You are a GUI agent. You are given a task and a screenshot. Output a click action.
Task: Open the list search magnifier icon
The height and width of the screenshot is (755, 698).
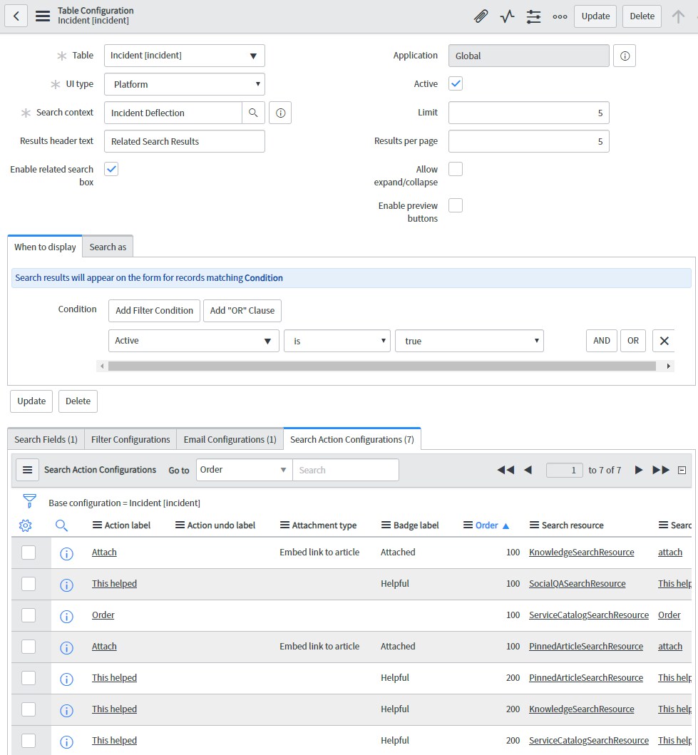point(61,525)
